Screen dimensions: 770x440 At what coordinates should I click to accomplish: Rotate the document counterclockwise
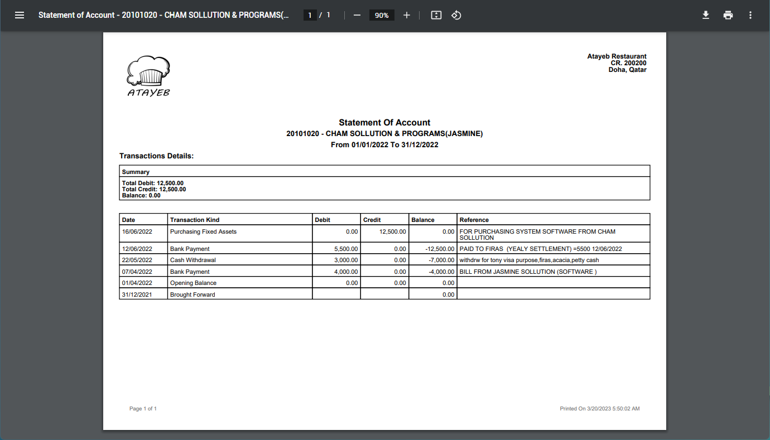click(456, 15)
